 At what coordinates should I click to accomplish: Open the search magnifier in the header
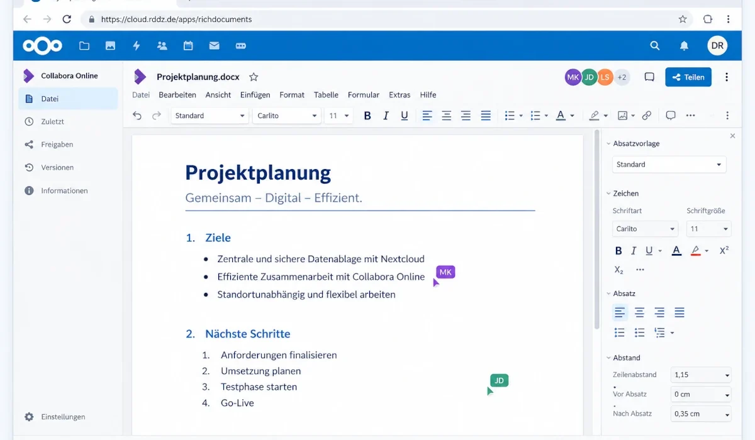click(x=655, y=45)
